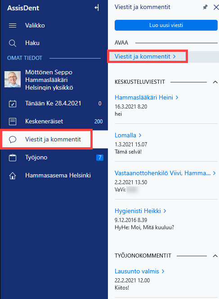Click the Luo uusi viesti button

166,25
